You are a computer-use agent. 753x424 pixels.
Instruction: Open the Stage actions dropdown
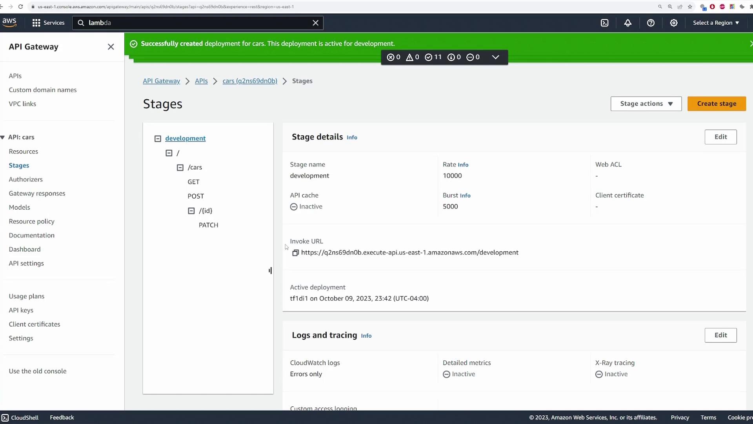[x=646, y=104]
